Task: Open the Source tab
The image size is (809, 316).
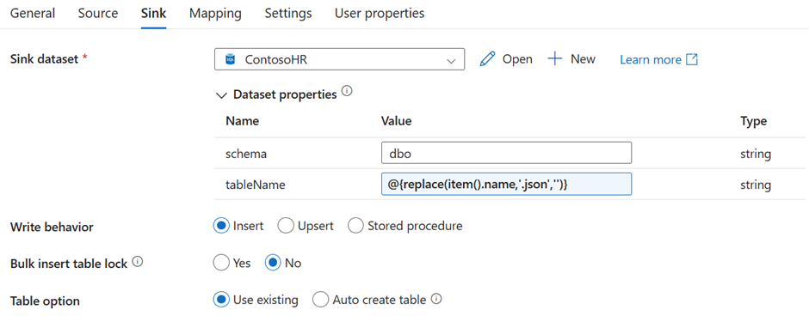Action: pos(98,14)
